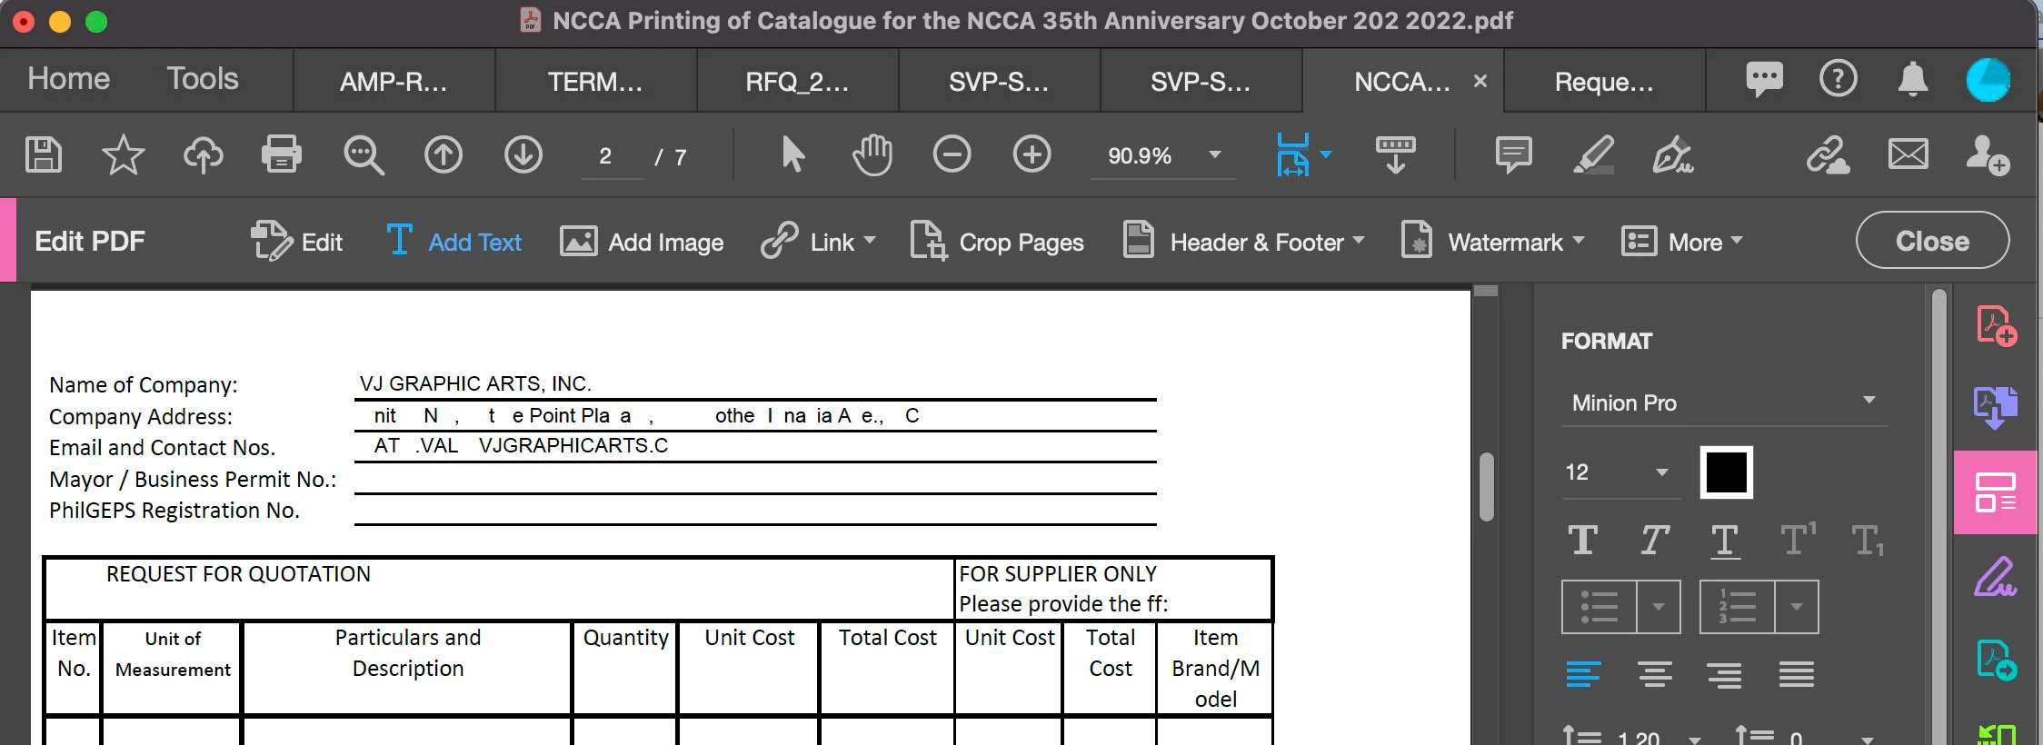Click the share link icon
This screenshot has height=745, width=2043.
tap(1828, 154)
